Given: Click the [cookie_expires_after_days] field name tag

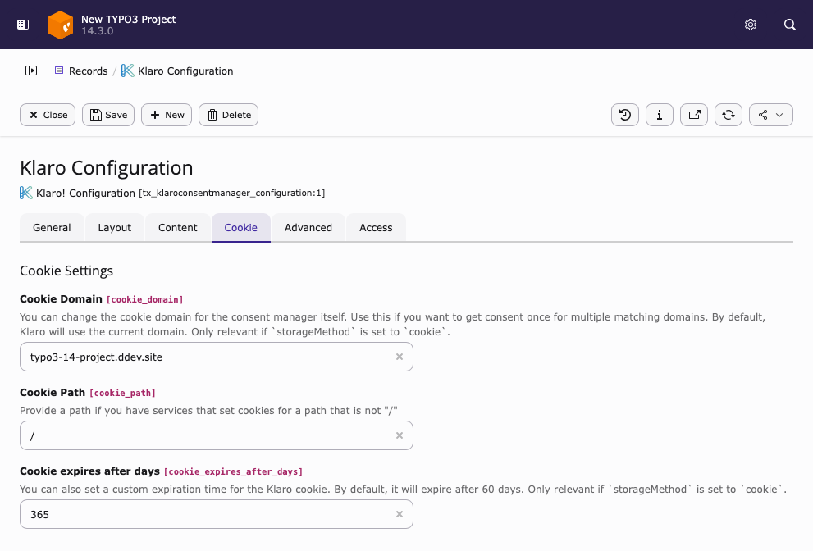Looking at the screenshot, I should point(233,471).
